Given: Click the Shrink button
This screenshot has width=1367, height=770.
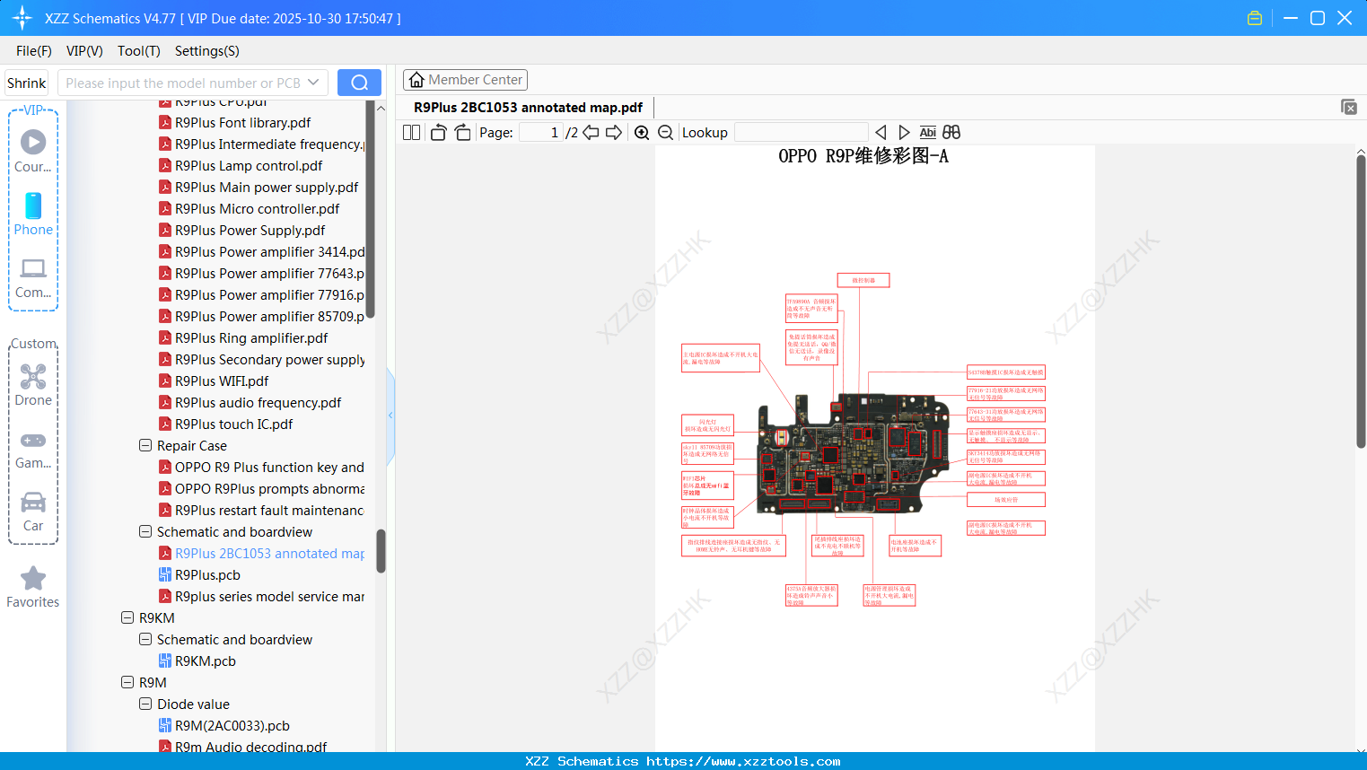Looking at the screenshot, I should click(27, 83).
